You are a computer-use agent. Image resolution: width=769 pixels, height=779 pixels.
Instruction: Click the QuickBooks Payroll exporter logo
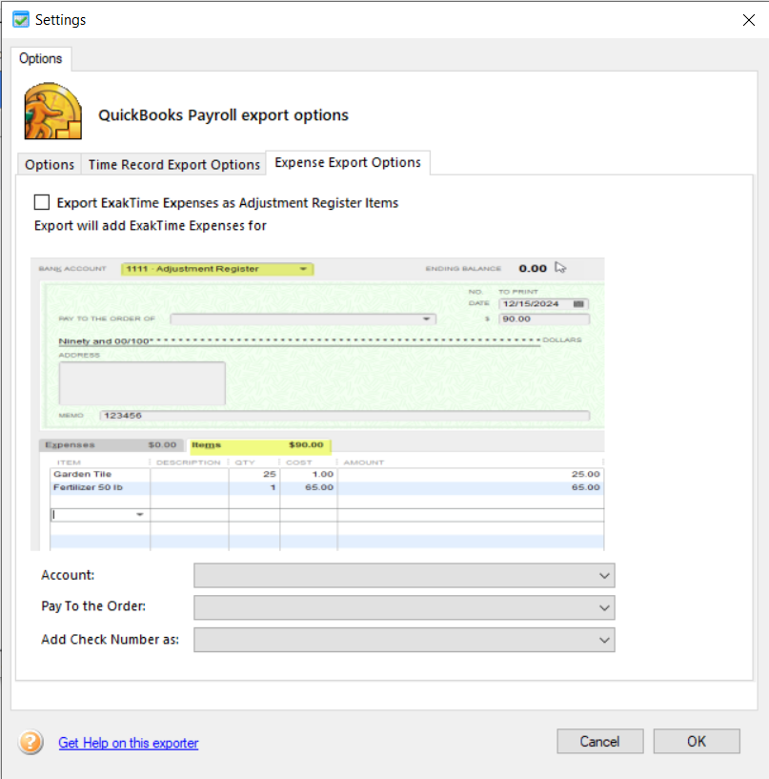click(53, 112)
